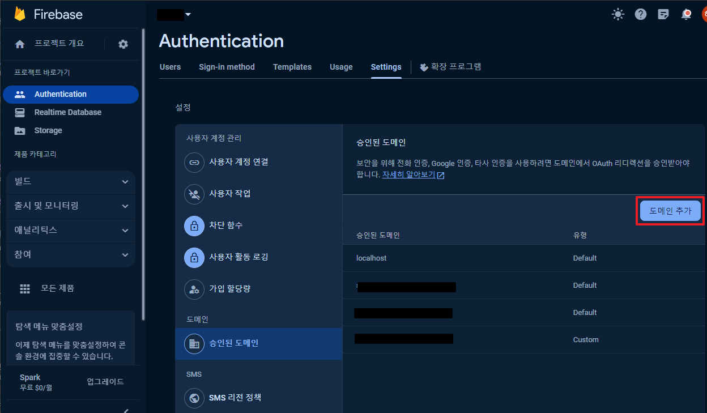Image resolution: width=707 pixels, height=413 pixels.
Task: Switch to the Sign-in method tab
Action: click(227, 67)
